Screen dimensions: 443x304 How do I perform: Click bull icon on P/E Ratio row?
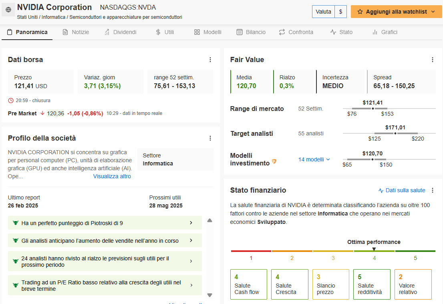click(x=16, y=285)
